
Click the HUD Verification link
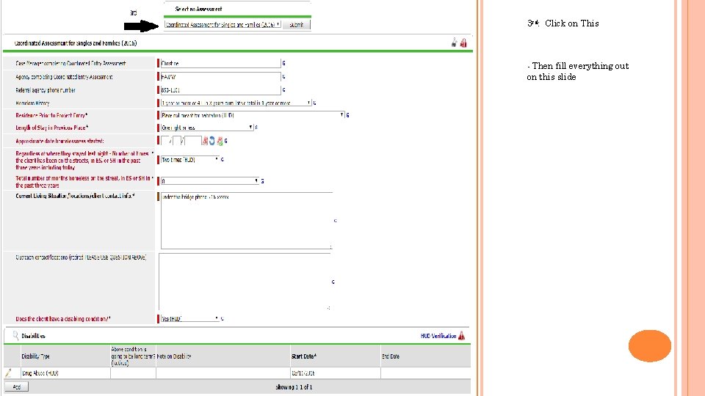click(438, 336)
